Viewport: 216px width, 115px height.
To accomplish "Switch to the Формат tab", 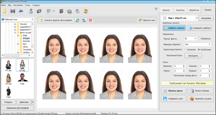I will 166,10.
